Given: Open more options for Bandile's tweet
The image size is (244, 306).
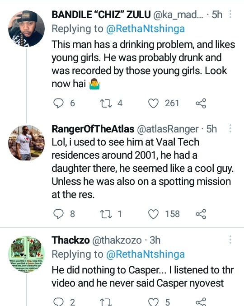Looking at the screenshot, I should (x=230, y=14).
